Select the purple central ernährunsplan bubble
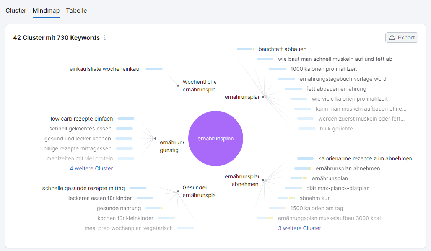Image resolution: width=431 pixels, height=251 pixels. click(216, 139)
